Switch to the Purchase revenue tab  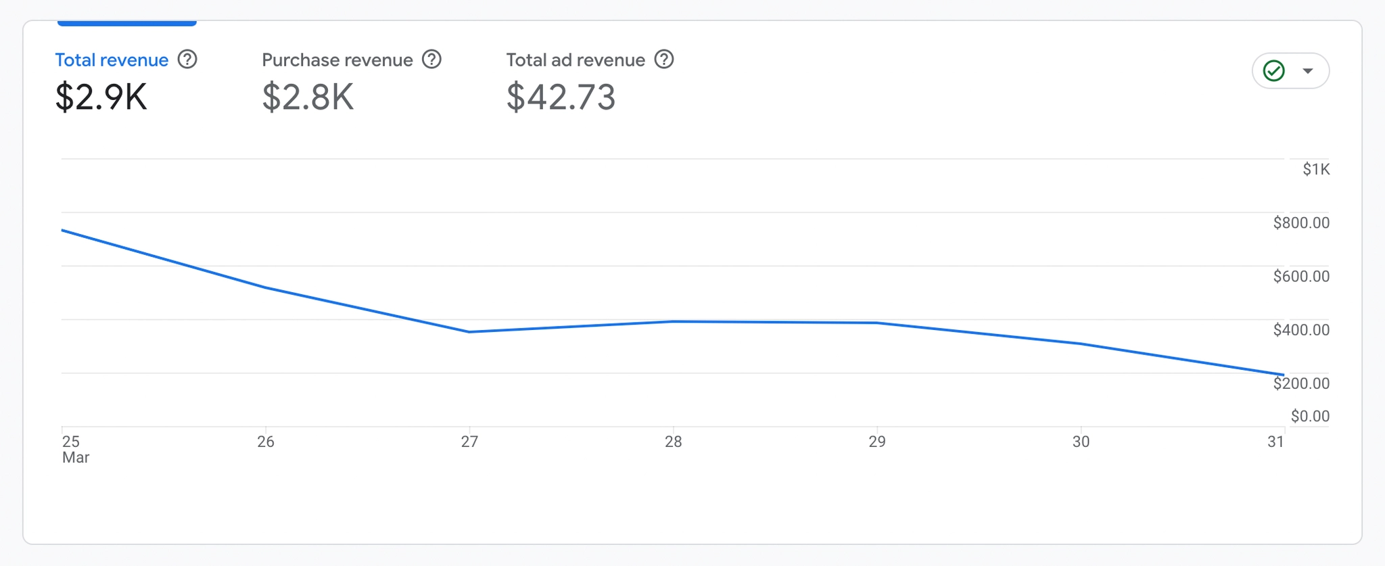pyautogui.click(x=337, y=60)
